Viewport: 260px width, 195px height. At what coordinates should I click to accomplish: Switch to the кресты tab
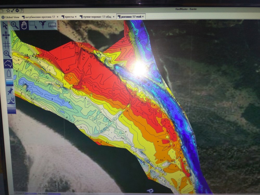point(68,17)
